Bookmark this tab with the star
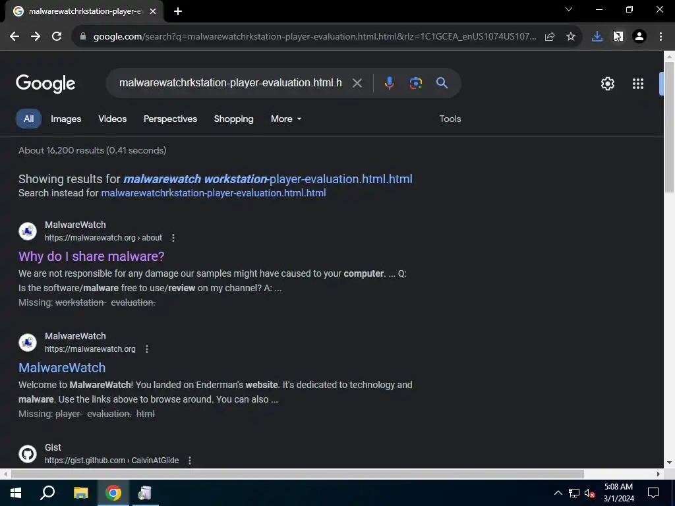Viewport: 675px width, 506px height. coord(571,37)
